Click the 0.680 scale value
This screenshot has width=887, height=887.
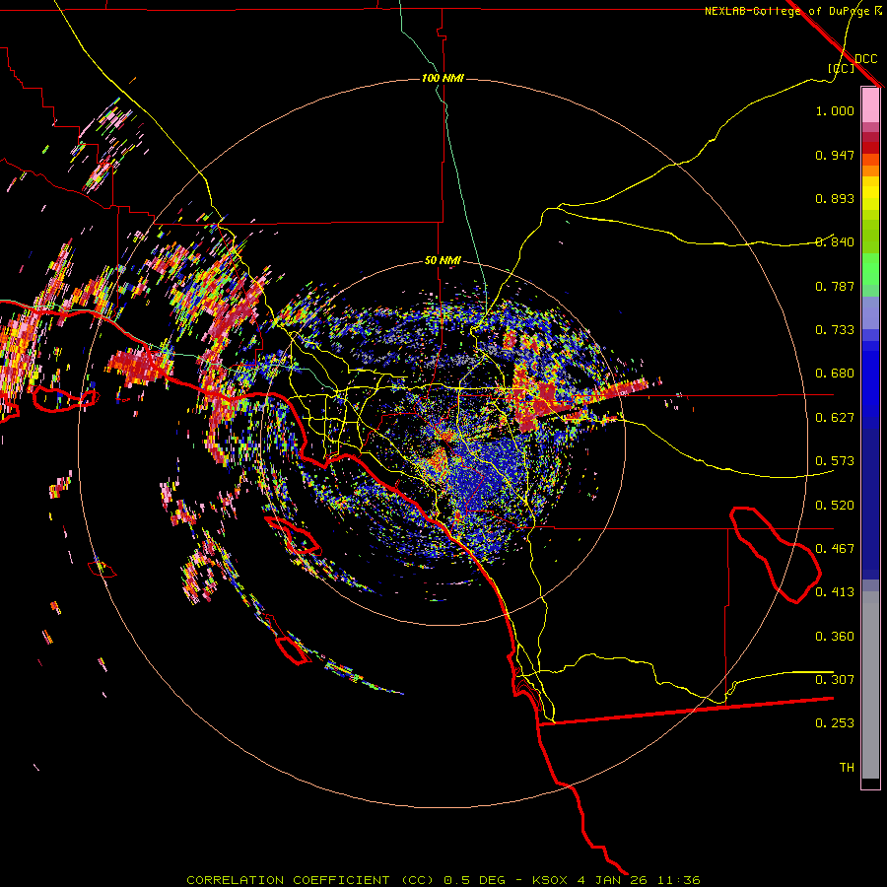[x=835, y=374]
